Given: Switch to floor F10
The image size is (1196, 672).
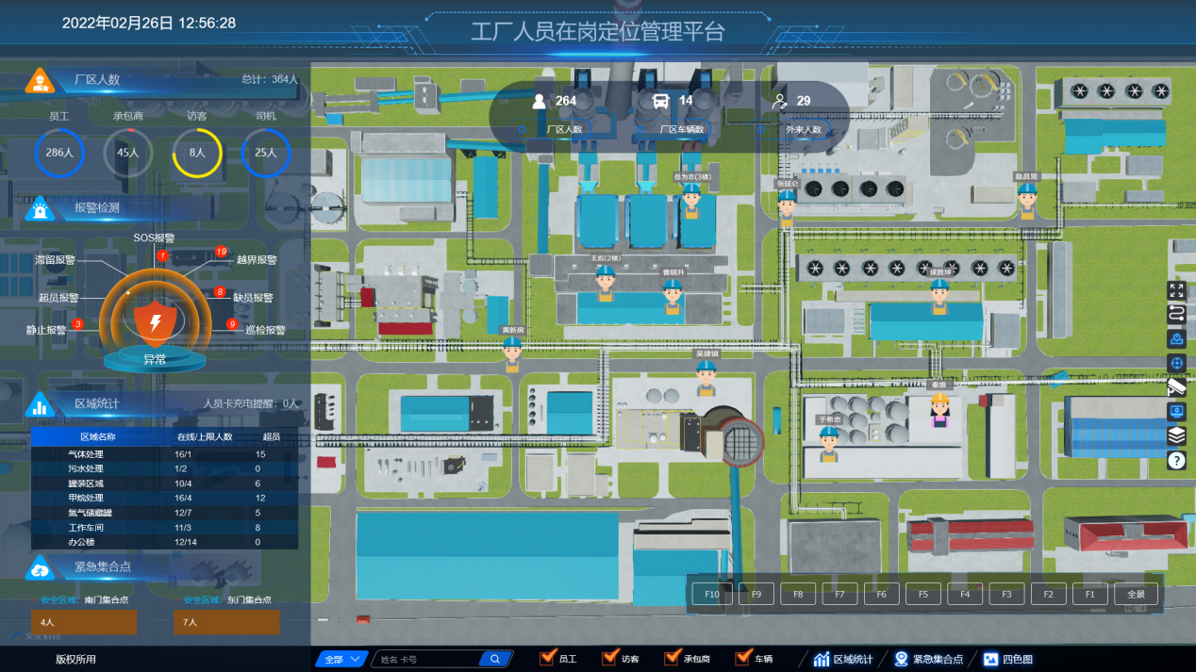Looking at the screenshot, I should pyautogui.click(x=711, y=595).
